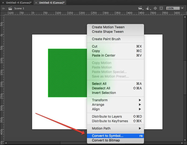Click the Scene 1 clapperboard icon
187x145 pixels.
[x=10, y=8]
